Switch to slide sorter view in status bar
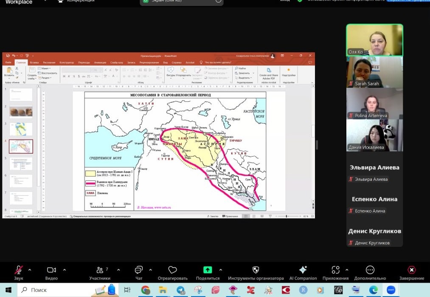Image resolution: width=430 pixels, height=297 pixels. pyautogui.click(x=254, y=216)
